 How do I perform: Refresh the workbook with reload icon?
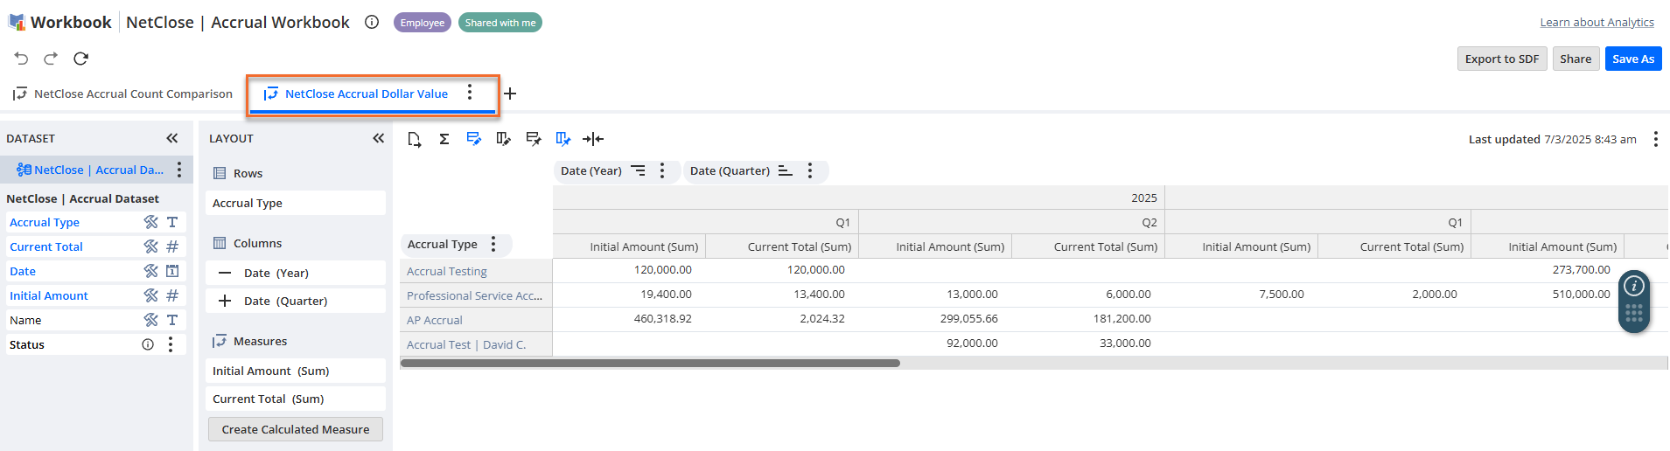(x=80, y=59)
